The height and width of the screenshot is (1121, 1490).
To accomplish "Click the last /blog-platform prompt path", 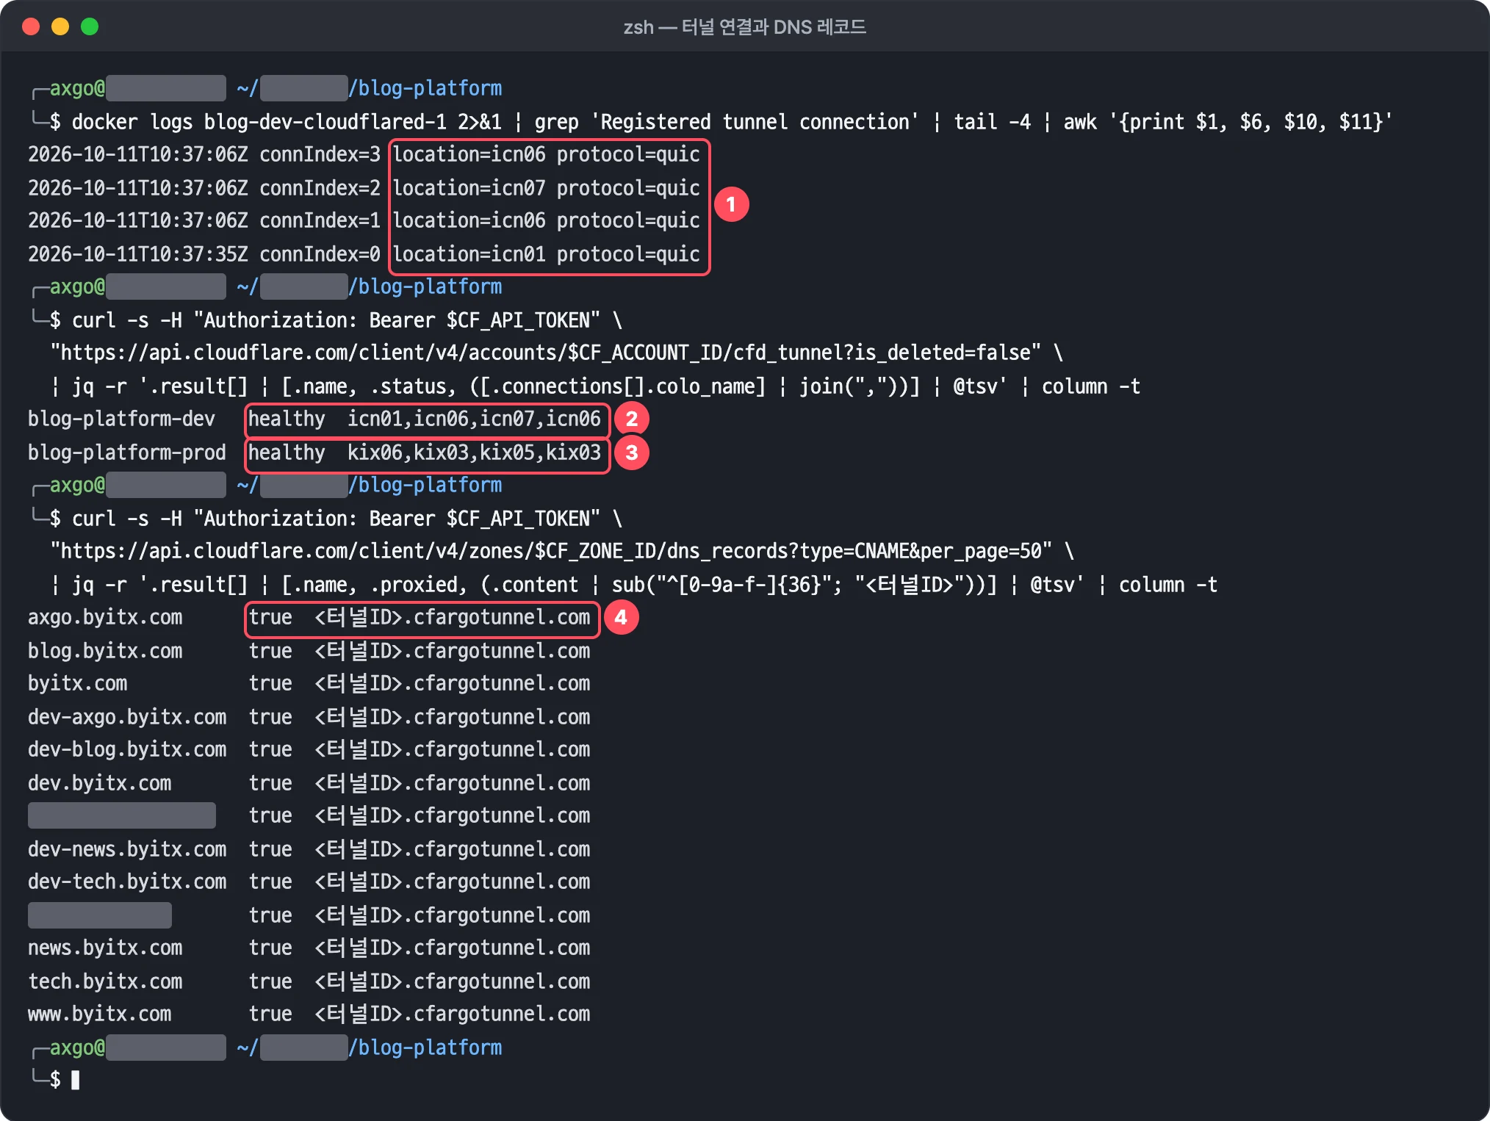I will click(425, 1048).
